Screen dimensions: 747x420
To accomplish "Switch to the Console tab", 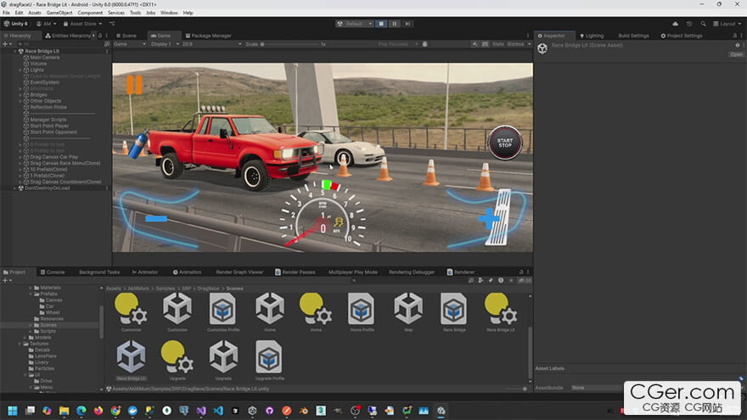I will pyautogui.click(x=53, y=272).
